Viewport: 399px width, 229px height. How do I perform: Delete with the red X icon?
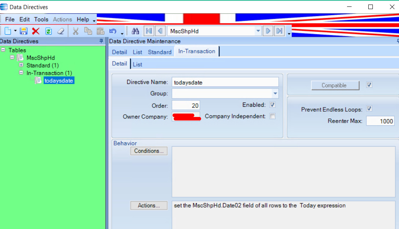tap(36, 31)
